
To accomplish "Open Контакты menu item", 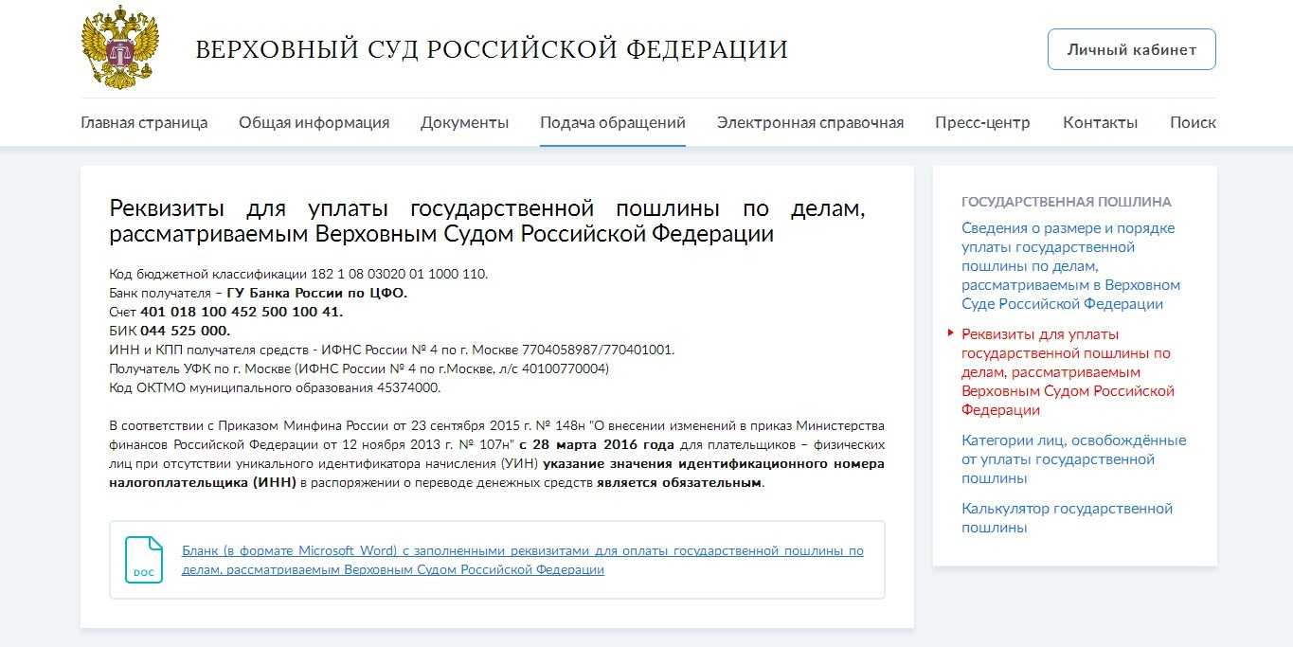I will click(x=1100, y=122).
